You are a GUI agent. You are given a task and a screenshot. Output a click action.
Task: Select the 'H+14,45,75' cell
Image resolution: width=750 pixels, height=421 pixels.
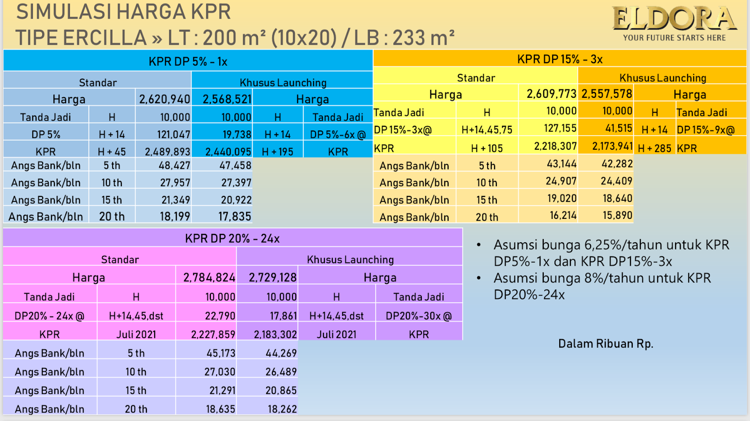pos(487,130)
